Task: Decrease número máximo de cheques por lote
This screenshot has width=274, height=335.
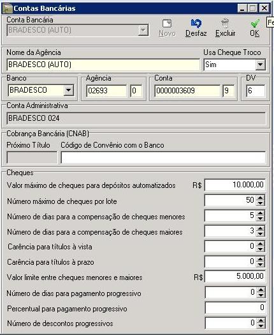Action: click(x=261, y=203)
